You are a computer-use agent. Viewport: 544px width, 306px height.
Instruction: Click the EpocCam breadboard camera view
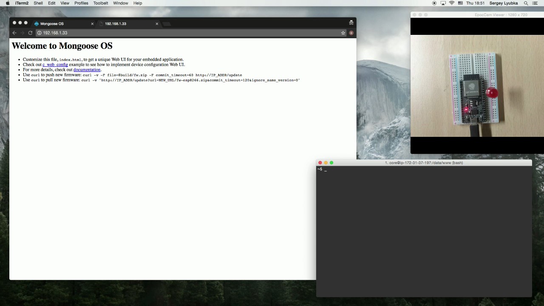[477, 86]
